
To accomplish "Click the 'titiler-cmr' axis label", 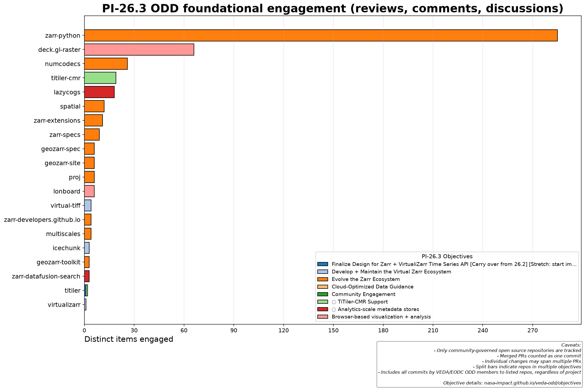I will [66, 78].
